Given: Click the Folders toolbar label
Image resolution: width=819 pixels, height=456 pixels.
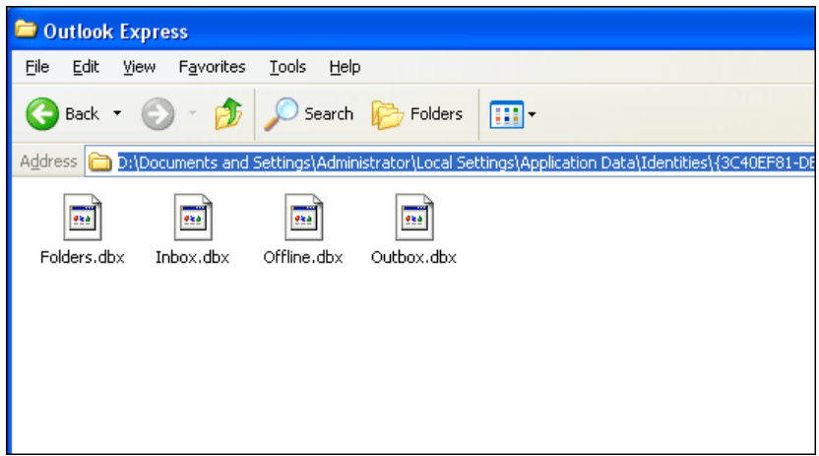Looking at the screenshot, I should 436,114.
